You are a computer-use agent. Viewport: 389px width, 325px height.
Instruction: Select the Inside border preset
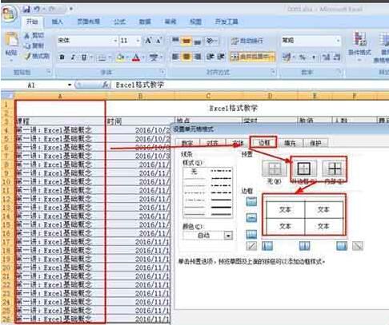[x=334, y=168]
